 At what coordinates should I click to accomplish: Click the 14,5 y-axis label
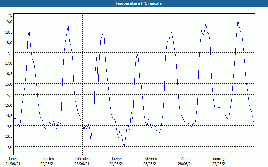point(9,116)
